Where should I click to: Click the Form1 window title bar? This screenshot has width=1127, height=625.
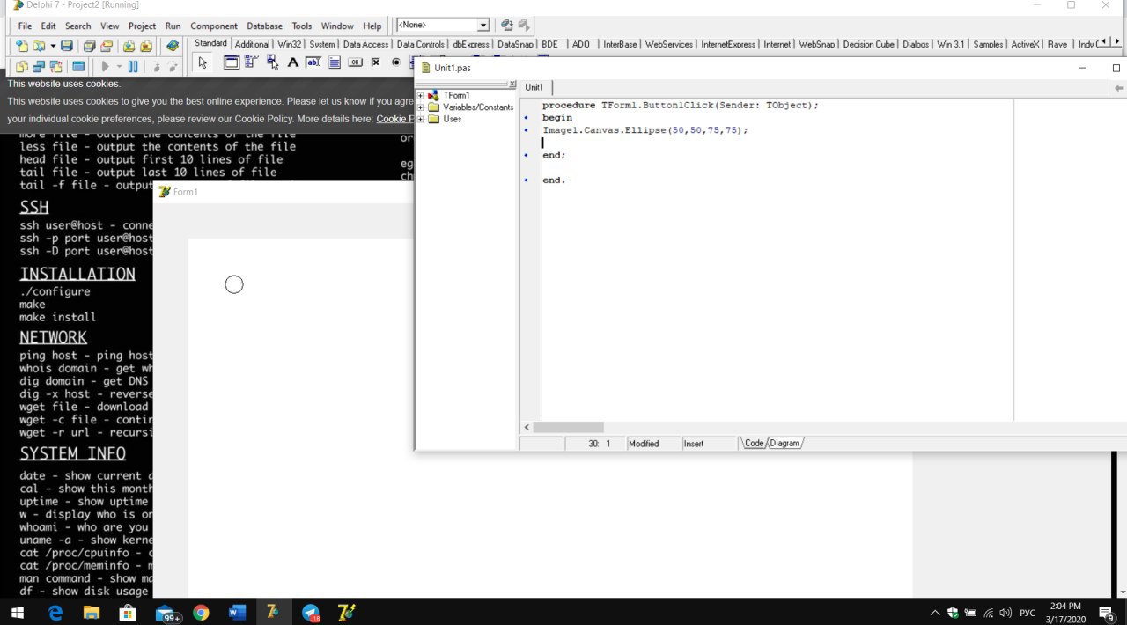coord(284,192)
